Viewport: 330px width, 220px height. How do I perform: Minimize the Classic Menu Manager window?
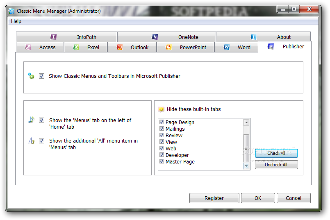click(x=283, y=9)
